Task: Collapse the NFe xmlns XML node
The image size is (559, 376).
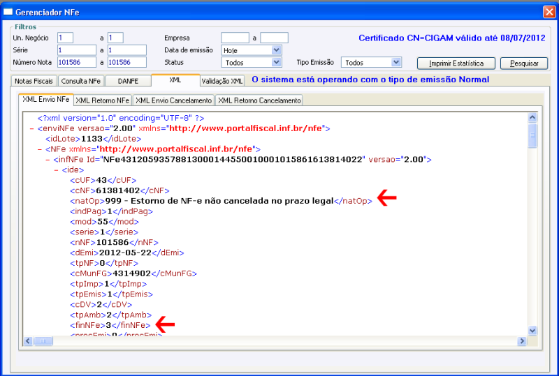Action: [x=40, y=149]
